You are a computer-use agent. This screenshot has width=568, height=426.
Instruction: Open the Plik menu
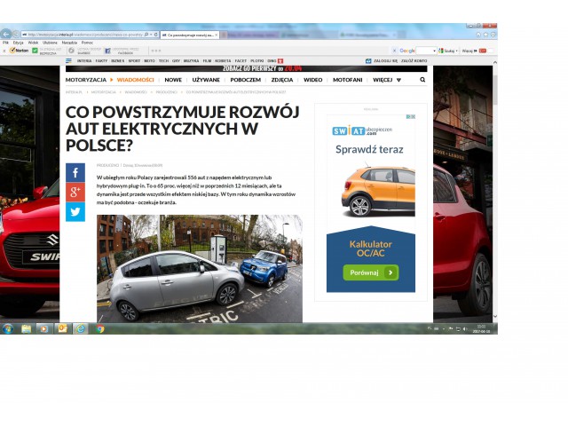(x=5, y=42)
